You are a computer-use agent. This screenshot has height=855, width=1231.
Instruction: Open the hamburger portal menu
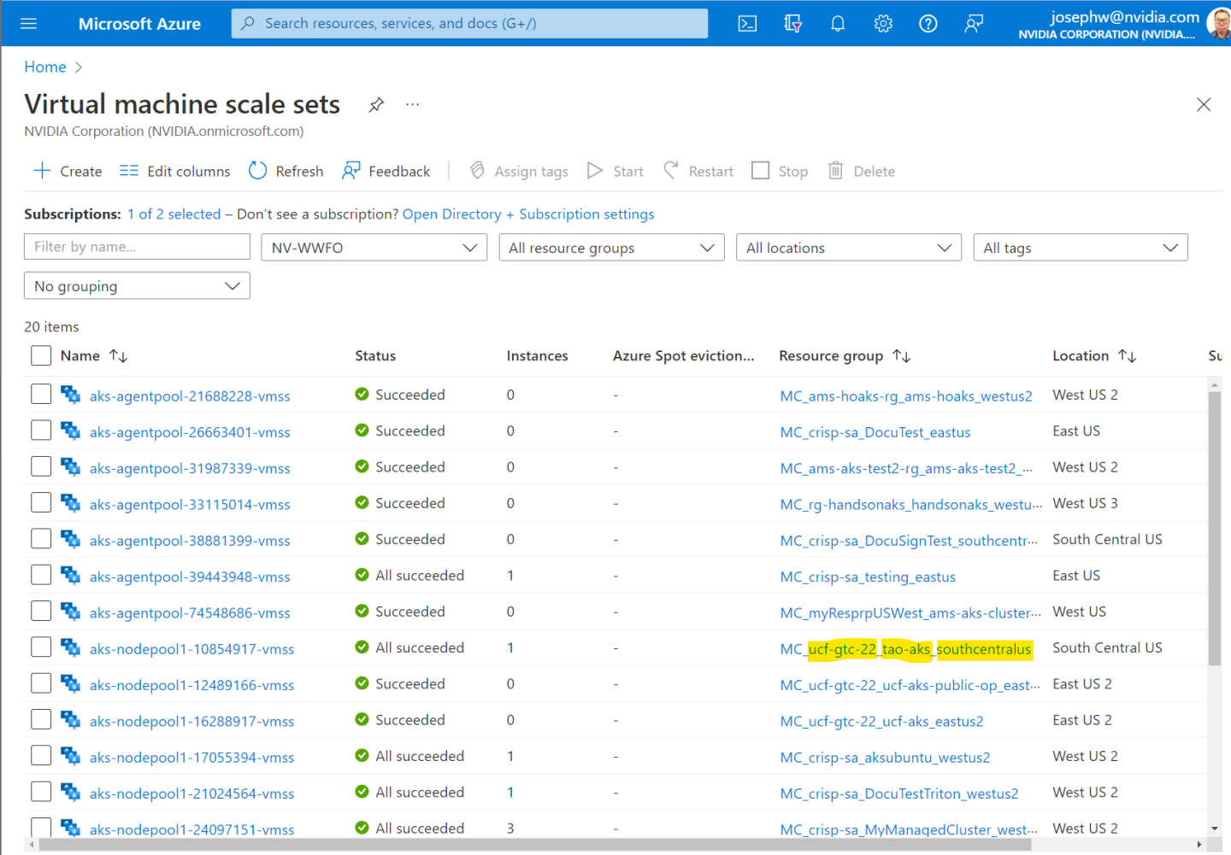tap(29, 24)
